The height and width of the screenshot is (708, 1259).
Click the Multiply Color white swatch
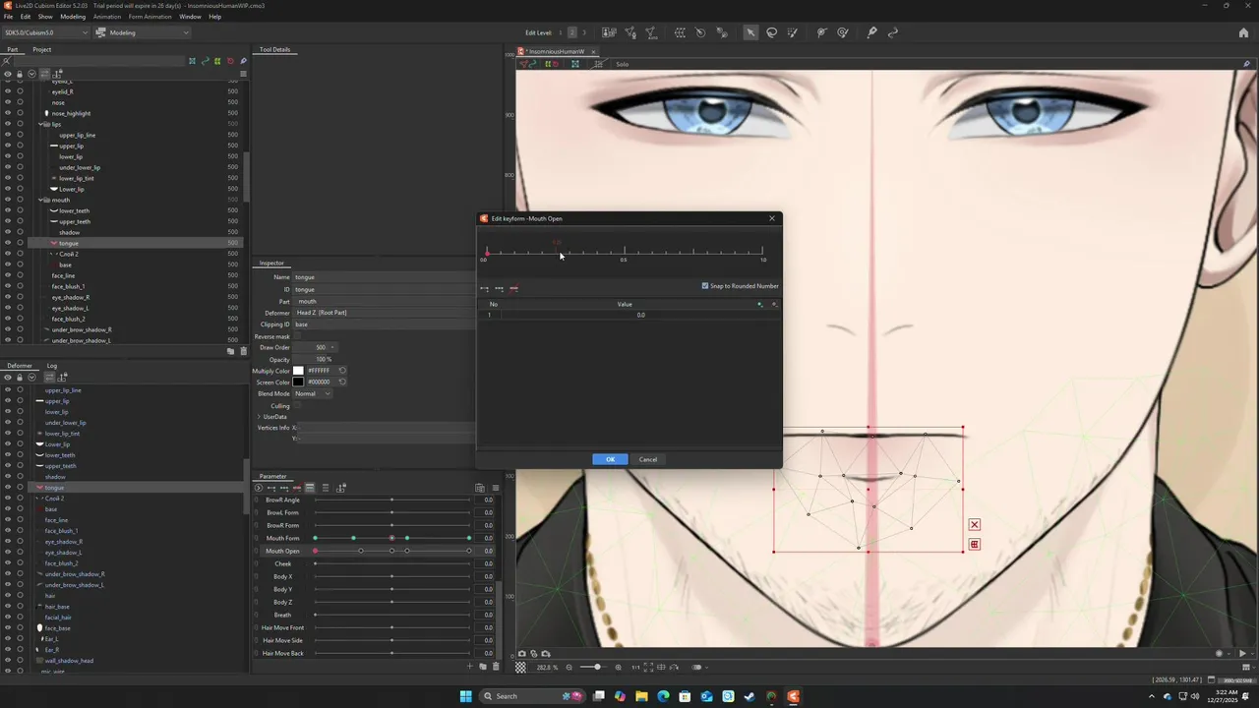click(298, 371)
